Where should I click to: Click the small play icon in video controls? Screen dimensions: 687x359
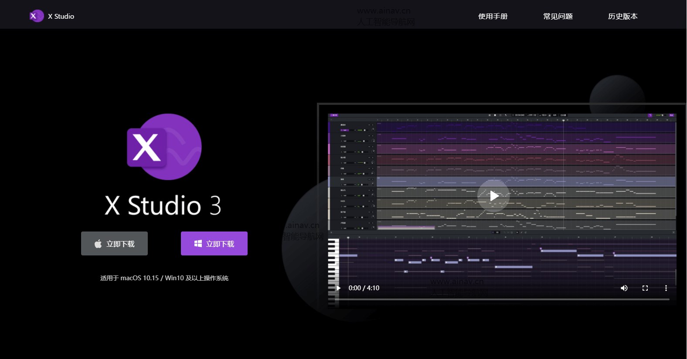[338, 288]
